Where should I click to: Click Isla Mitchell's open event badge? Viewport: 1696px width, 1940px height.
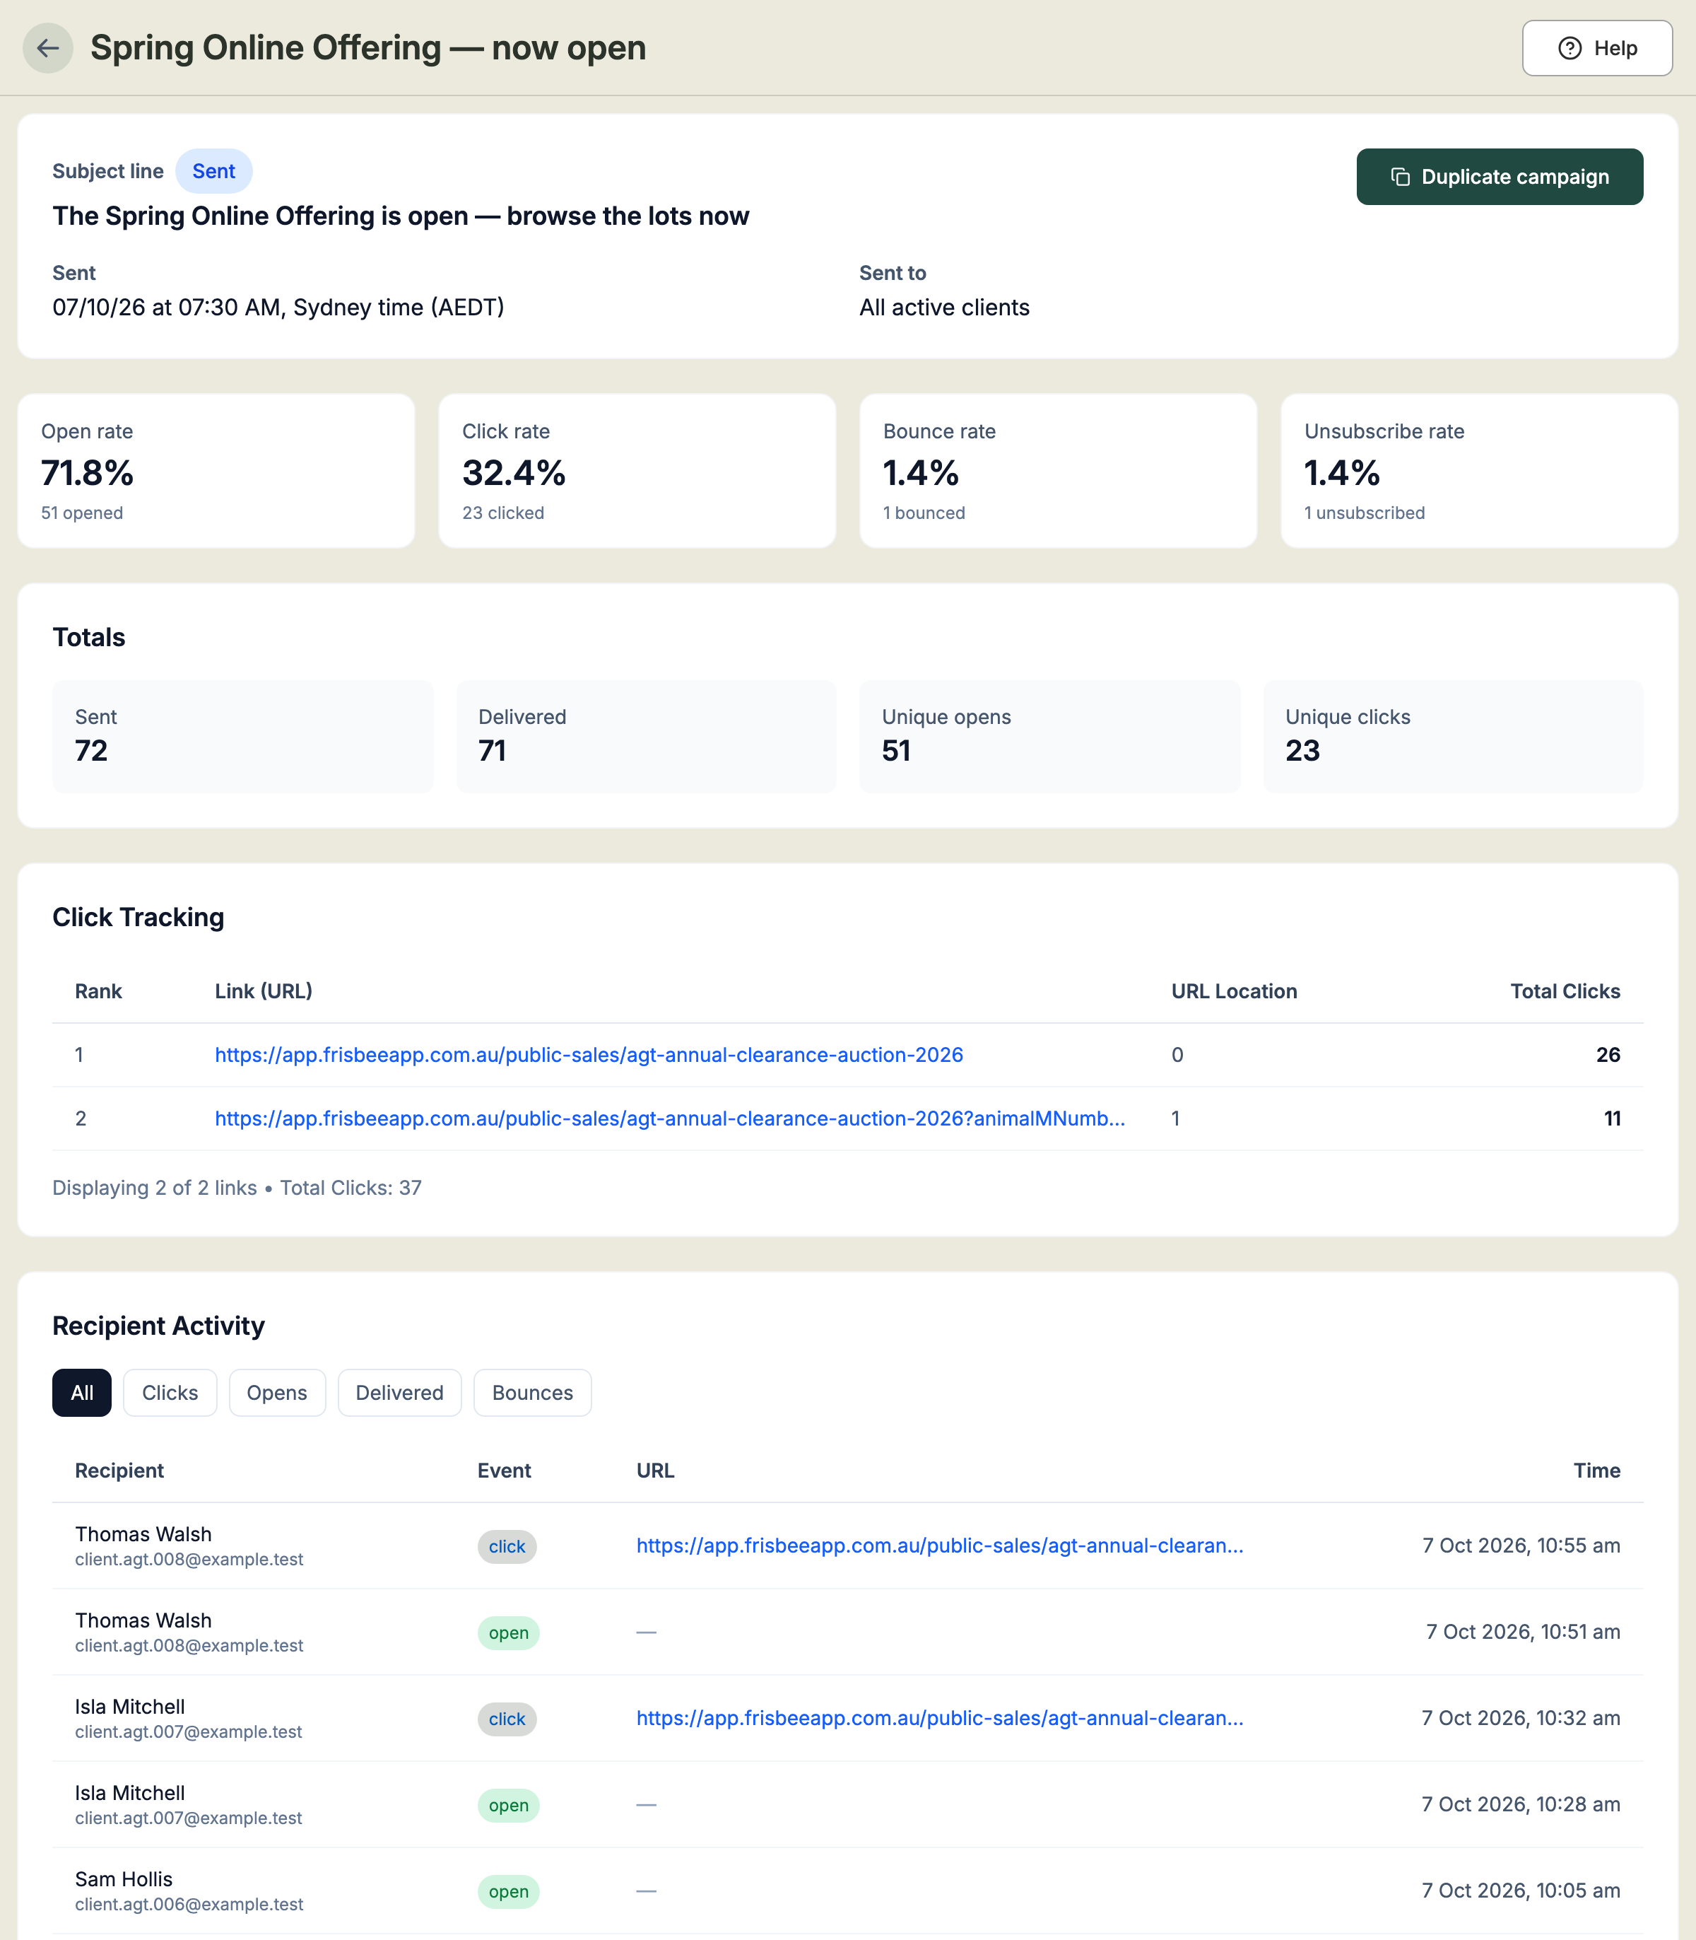508,1804
